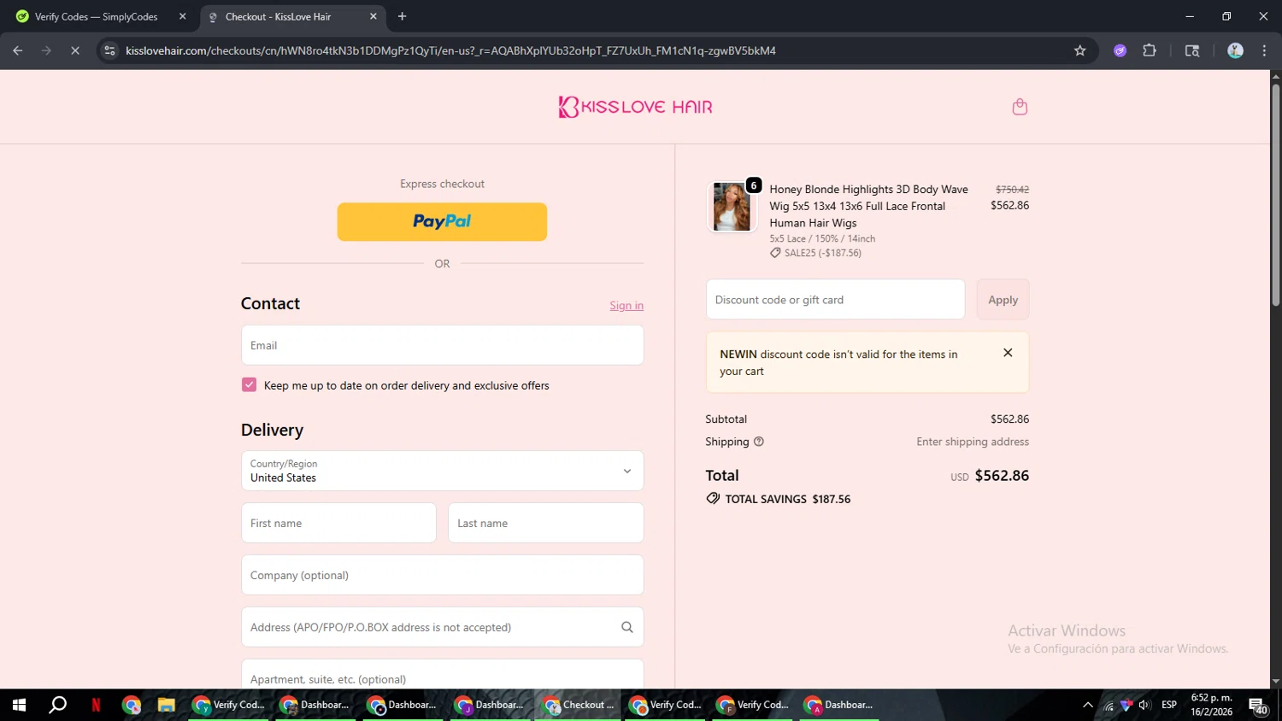Click the network tray icon
Image resolution: width=1282 pixels, height=721 pixels.
coord(1109,705)
